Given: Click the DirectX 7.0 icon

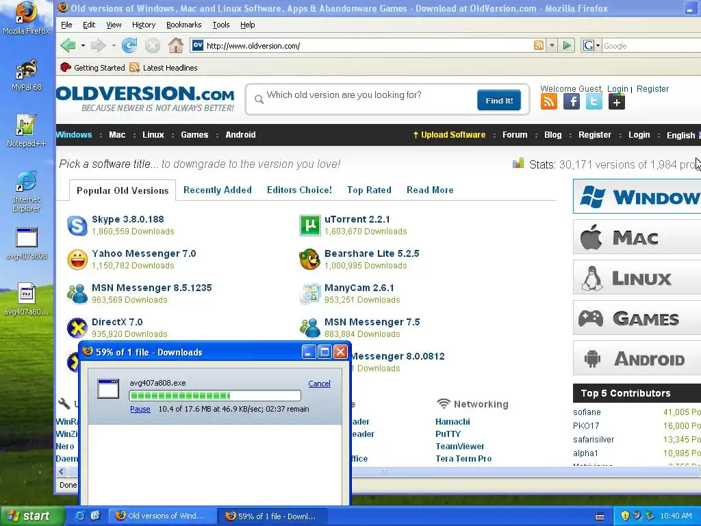Looking at the screenshot, I should click(77, 328).
